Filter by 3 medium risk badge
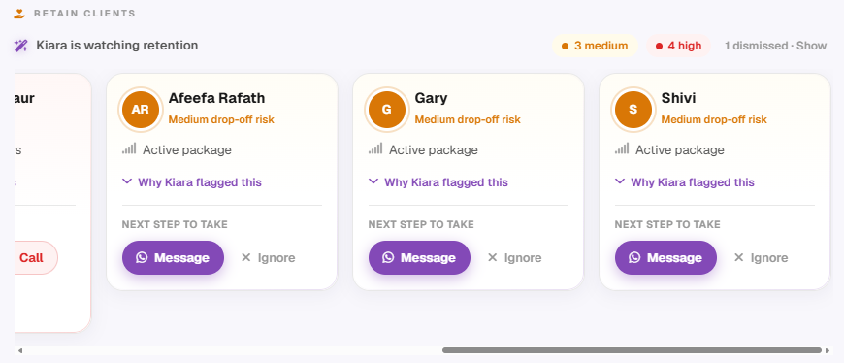Image resolution: width=844 pixels, height=363 pixels. [595, 46]
